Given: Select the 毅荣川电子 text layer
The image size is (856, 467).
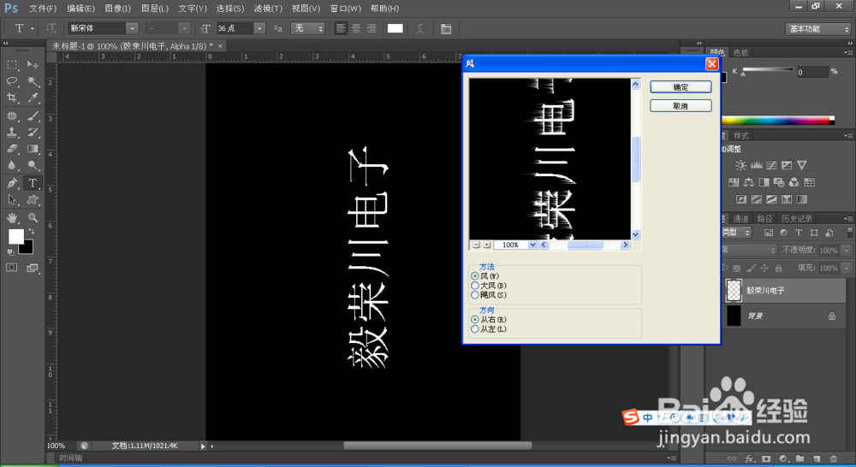Looking at the screenshot, I should click(784, 290).
